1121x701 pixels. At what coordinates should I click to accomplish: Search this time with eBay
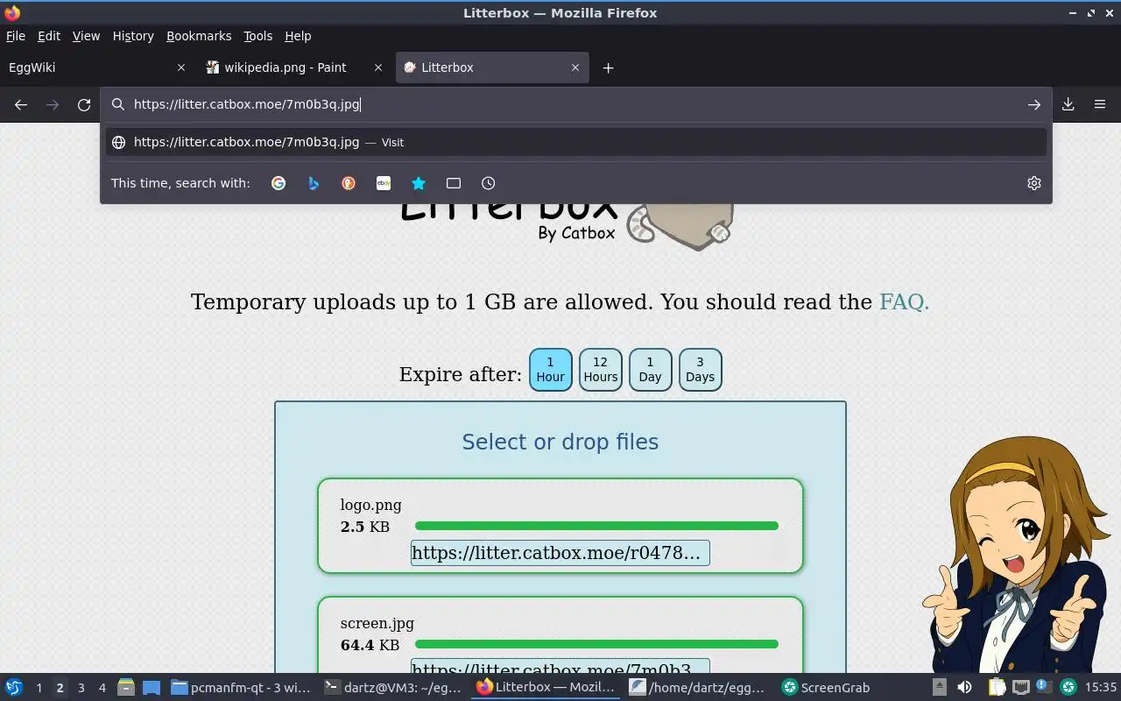tap(384, 183)
